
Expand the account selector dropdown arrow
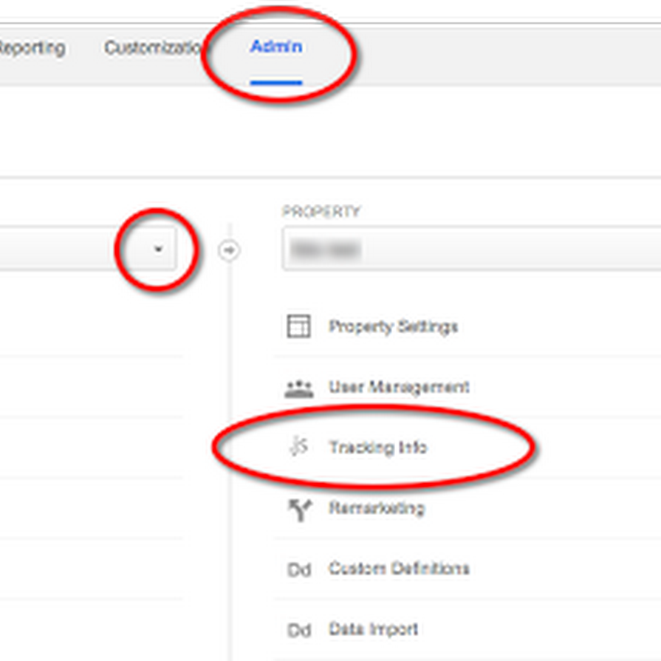(158, 250)
